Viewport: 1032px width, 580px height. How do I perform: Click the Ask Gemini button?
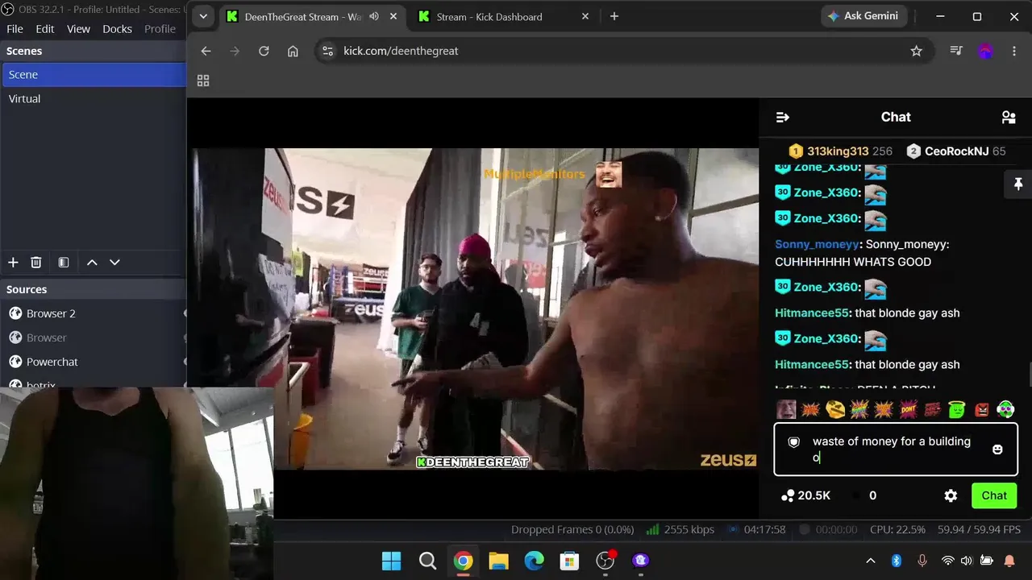[x=864, y=16]
